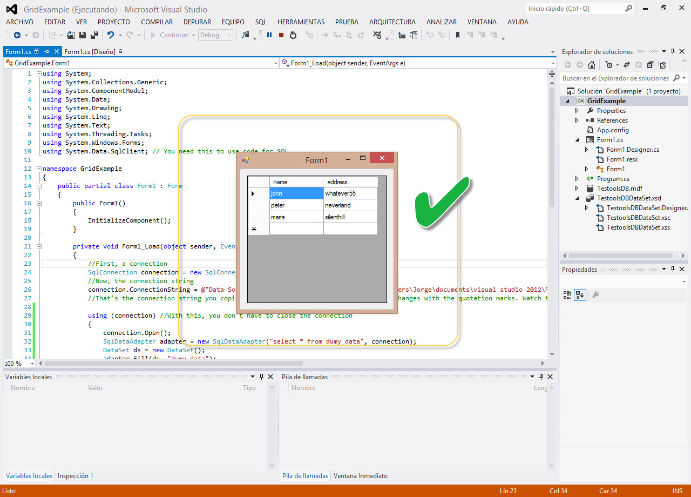Image resolution: width=691 pixels, height=497 pixels.
Task: Pin the Variables locales panel
Action: tap(261, 377)
